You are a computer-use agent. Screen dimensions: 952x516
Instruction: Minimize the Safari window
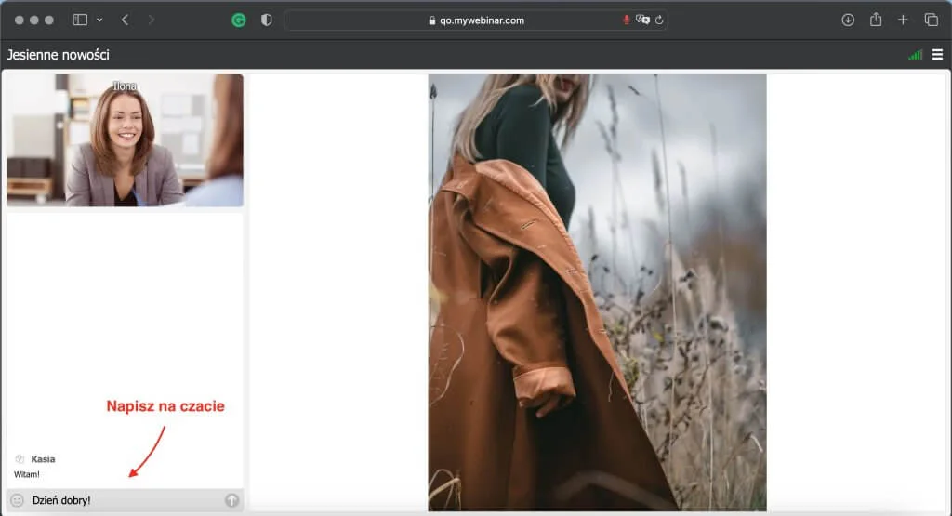pos(34,20)
